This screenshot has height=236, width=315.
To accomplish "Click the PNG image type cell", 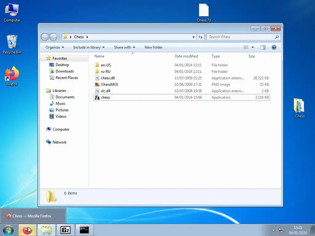I will 221,85.
